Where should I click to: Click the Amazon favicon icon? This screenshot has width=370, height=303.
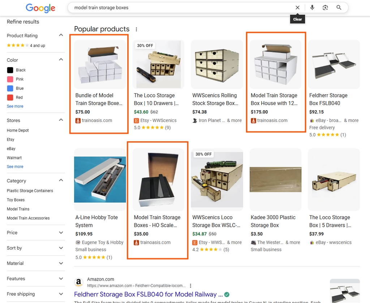coord(78,282)
